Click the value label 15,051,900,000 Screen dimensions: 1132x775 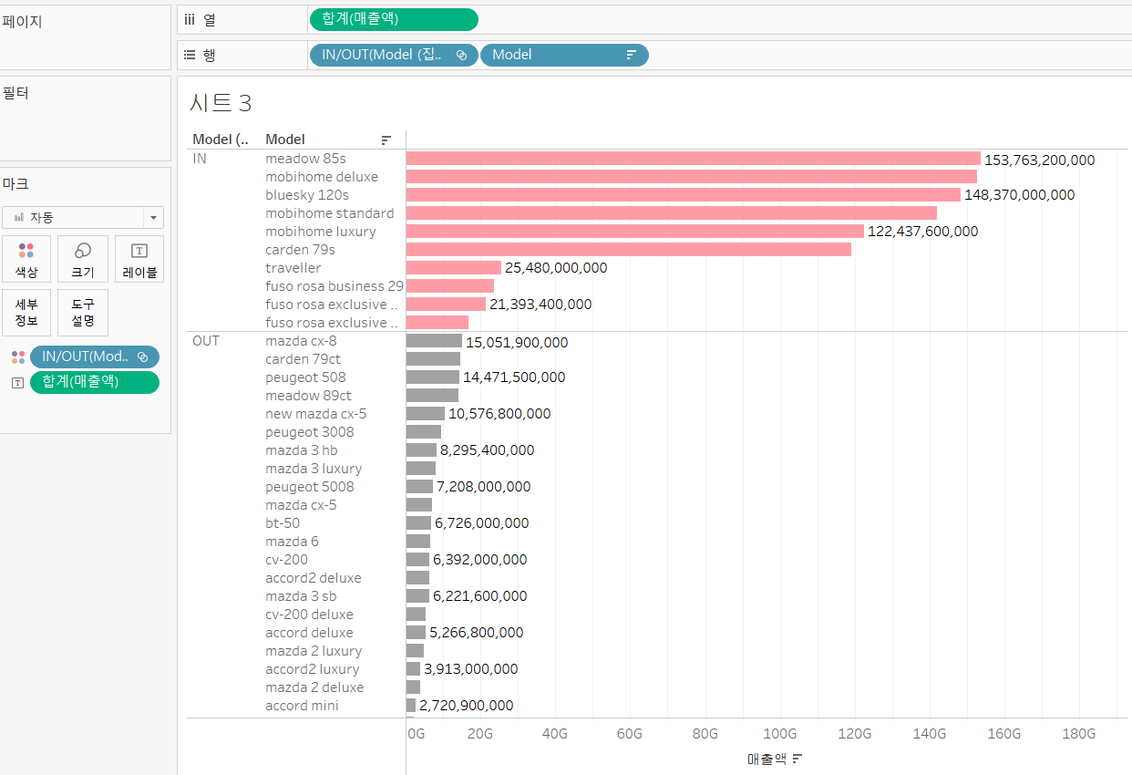coord(517,343)
